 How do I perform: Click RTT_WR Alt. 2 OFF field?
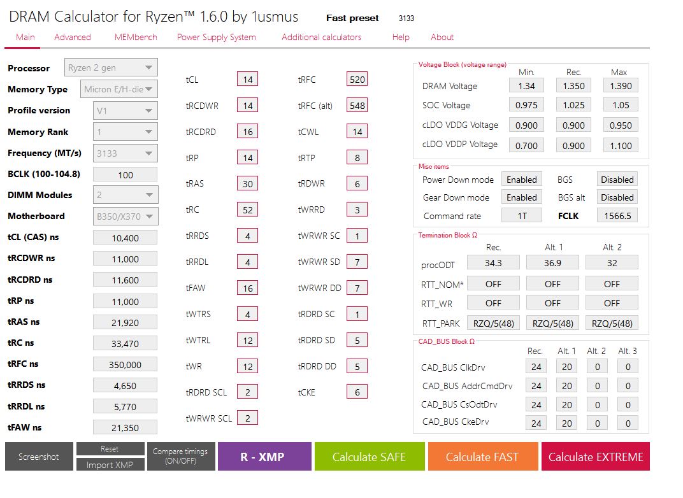612,302
